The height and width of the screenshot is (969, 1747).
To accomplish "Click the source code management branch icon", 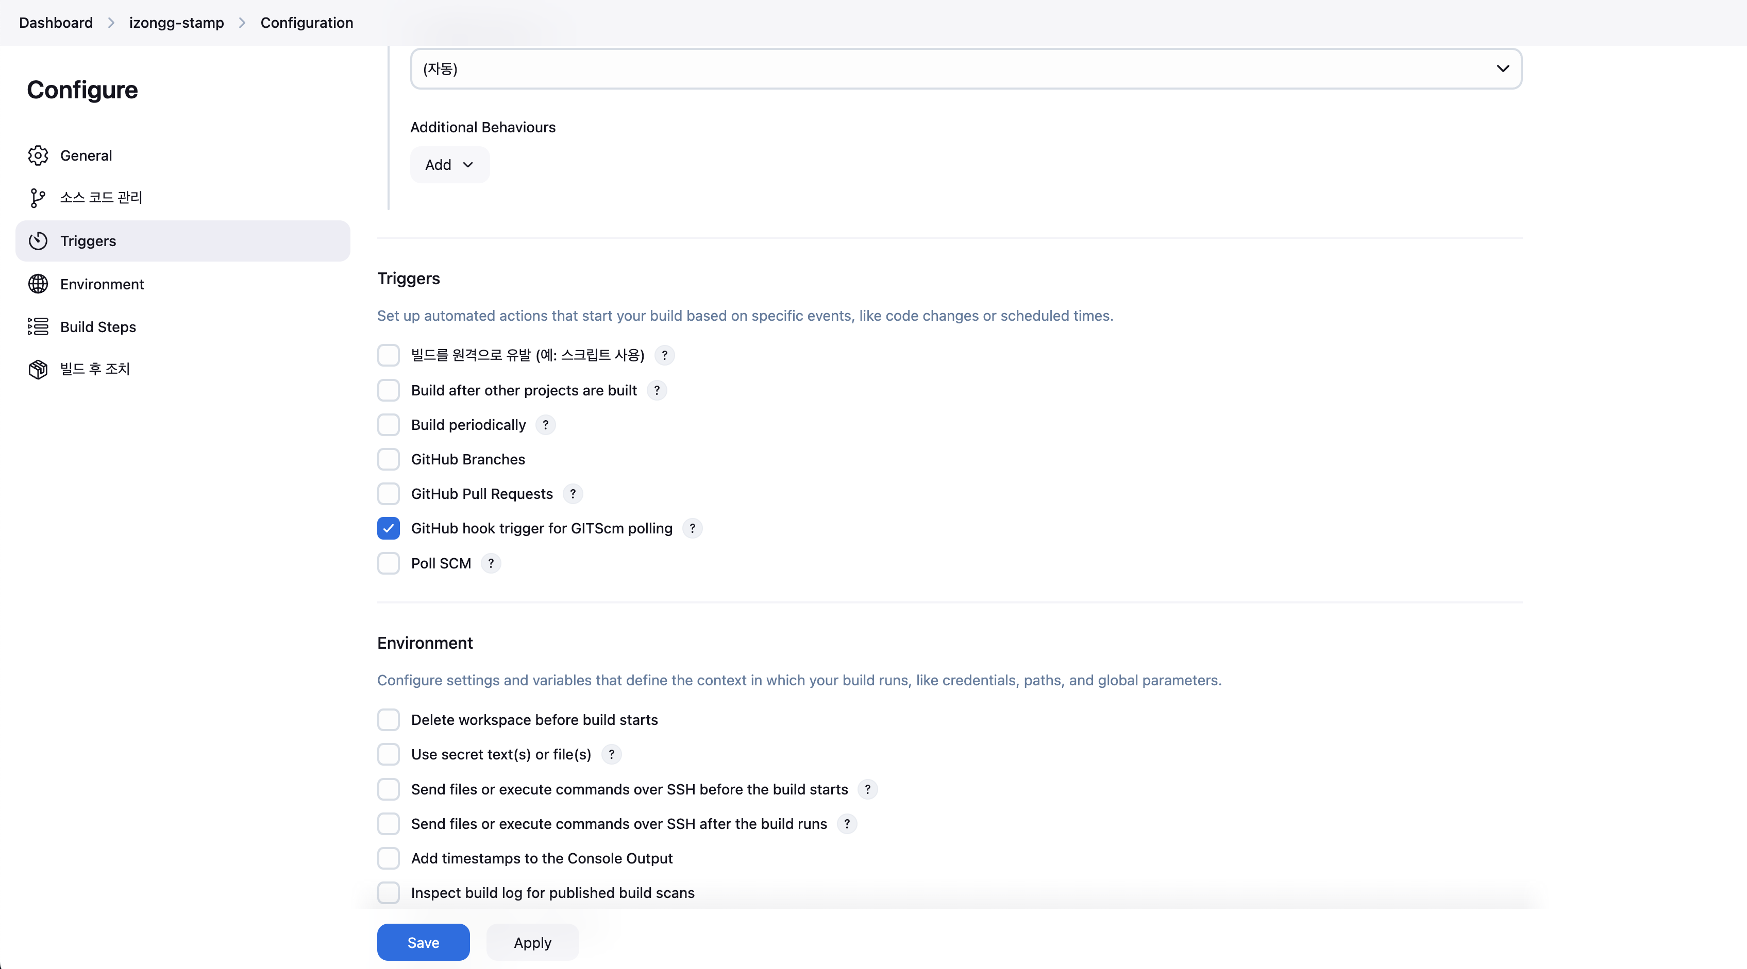I will click(38, 197).
